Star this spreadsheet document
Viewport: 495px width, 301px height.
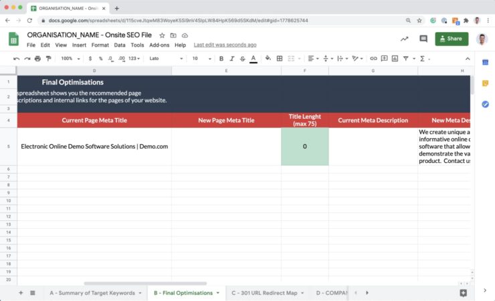click(162, 35)
